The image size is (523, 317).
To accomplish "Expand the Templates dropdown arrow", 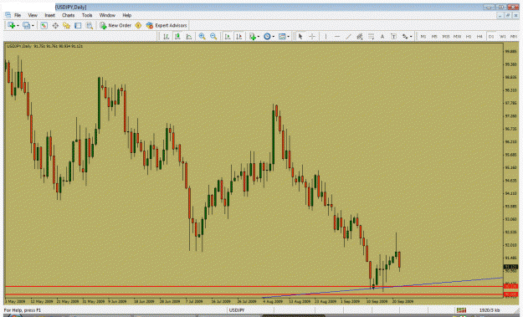I will [288, 37].
